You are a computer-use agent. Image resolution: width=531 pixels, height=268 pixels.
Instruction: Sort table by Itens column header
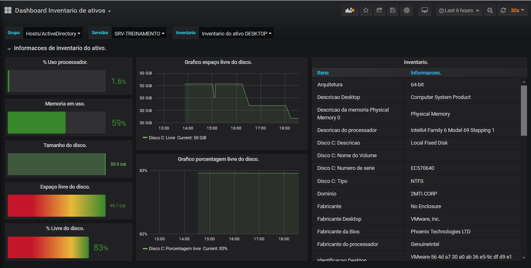tap(323, 73)
